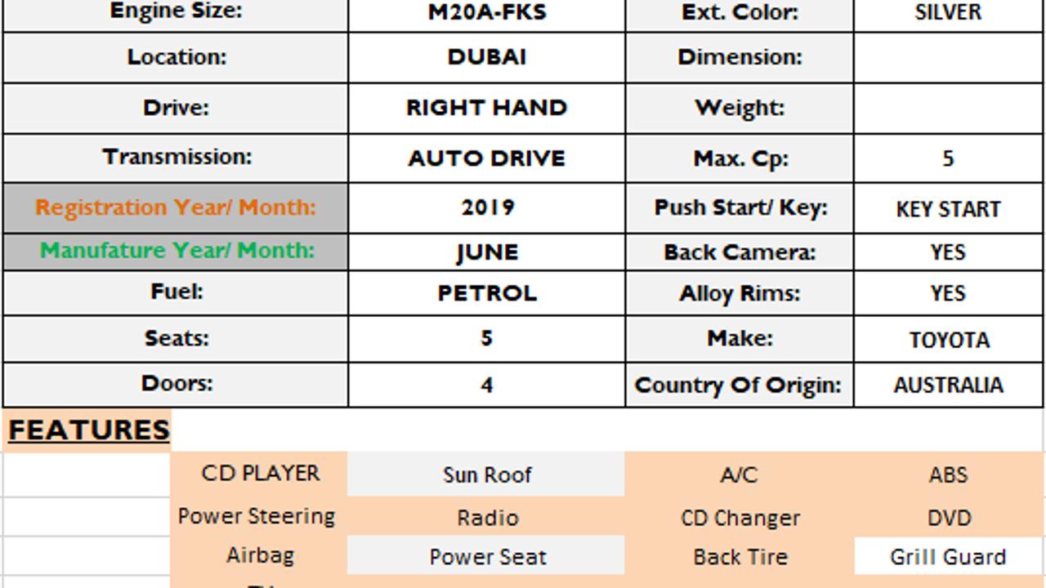Click the AUTO DRIVE transmission cell
1046x588 pixels.
pos(487,158)
